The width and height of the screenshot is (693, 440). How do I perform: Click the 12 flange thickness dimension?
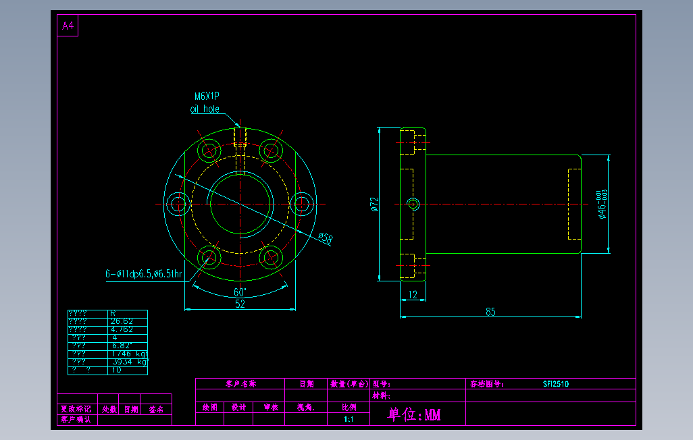point(413,295)
